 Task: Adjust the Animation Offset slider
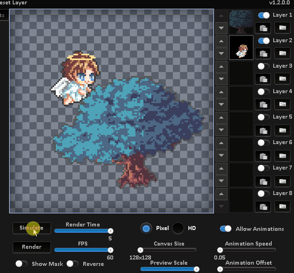pyautogui.click(x=247, y=269)
